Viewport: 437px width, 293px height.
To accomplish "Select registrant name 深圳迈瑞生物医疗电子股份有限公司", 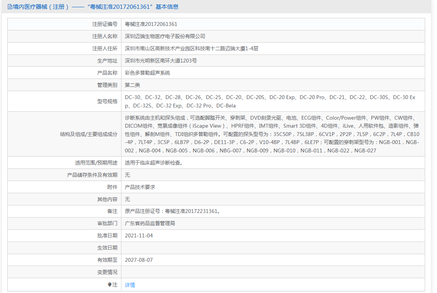I will (165, 37).
